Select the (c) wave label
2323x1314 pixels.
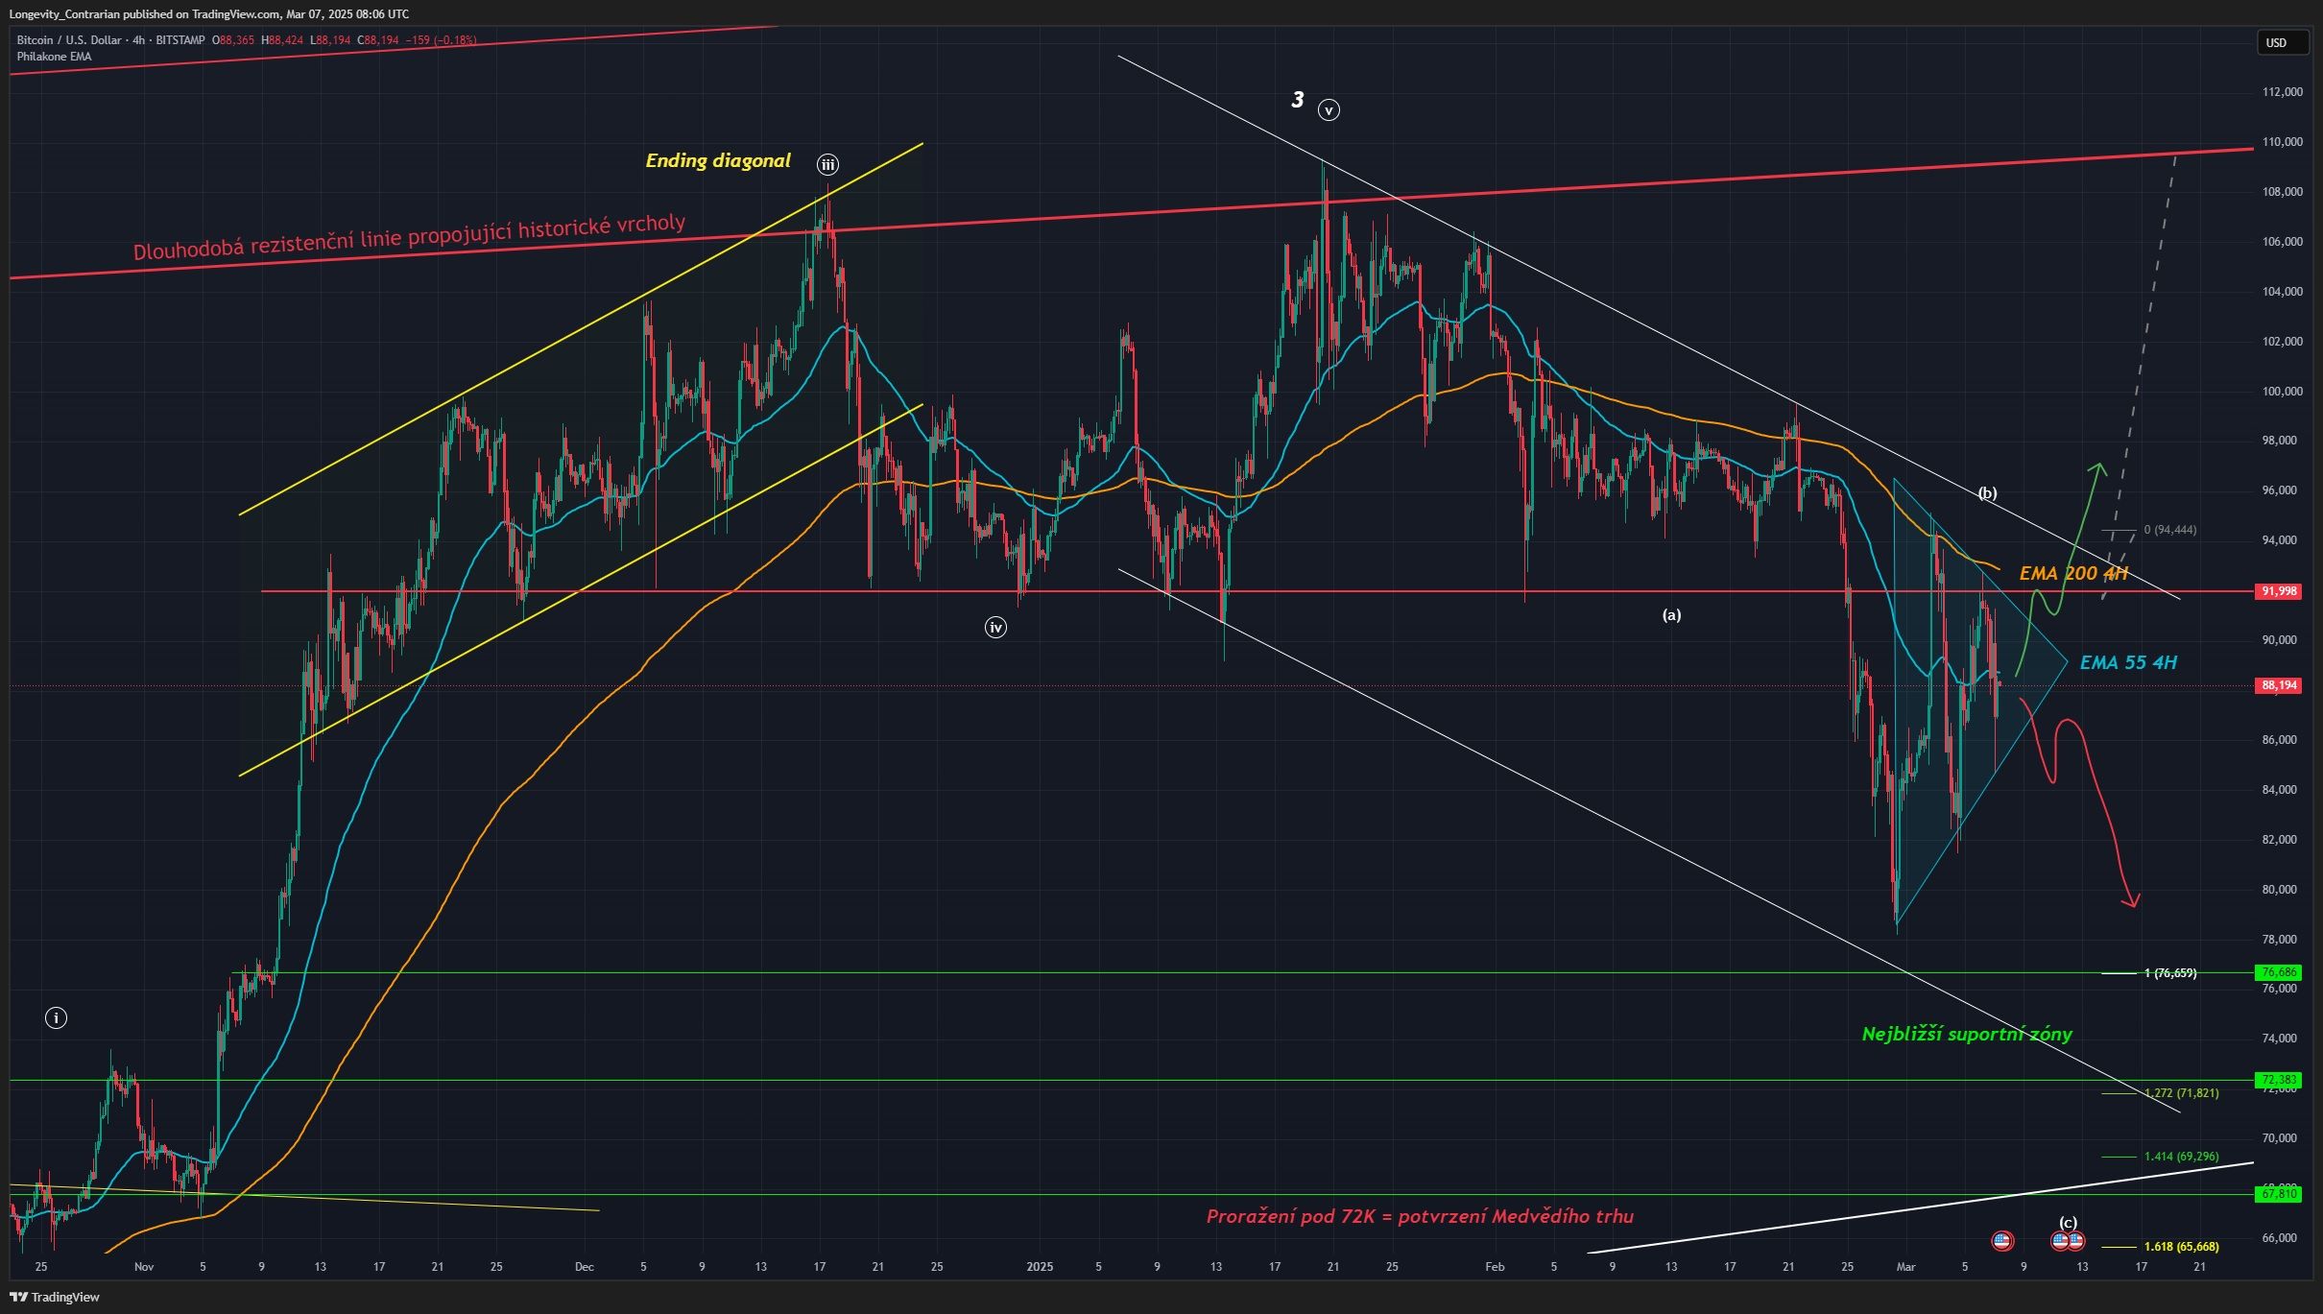pos(2068,1222)
